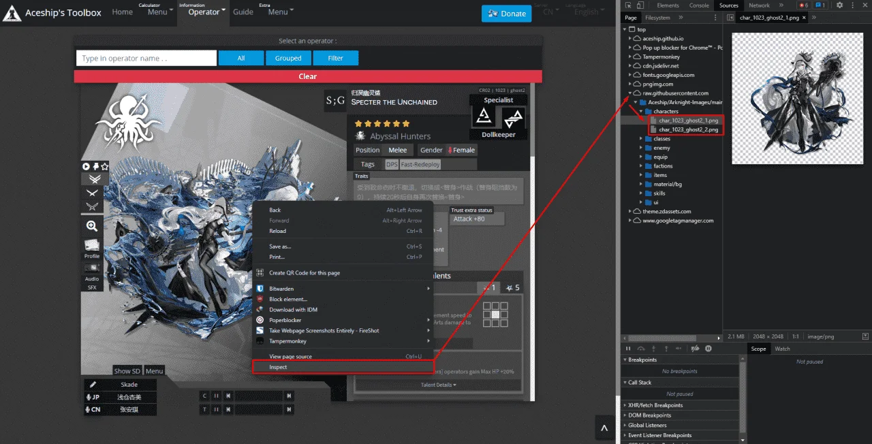This screenshot has width=872, height=444.
Task: Click the zoom magnifier icon beside artwork
Action: coord(91,226)
